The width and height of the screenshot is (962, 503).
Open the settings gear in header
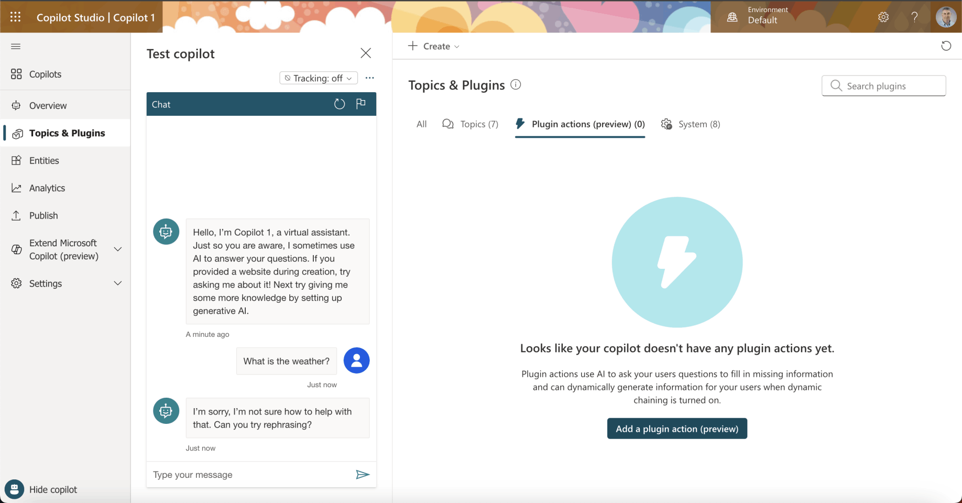point(883,17)
